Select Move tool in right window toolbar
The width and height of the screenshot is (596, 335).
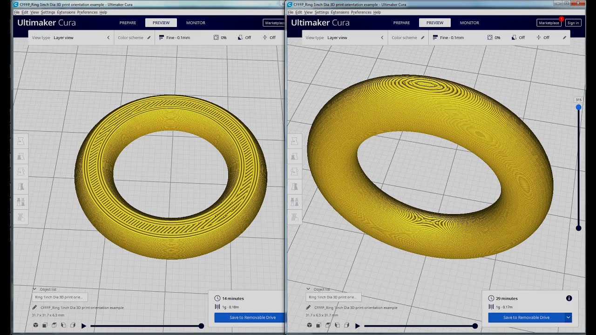pos(294,141)
